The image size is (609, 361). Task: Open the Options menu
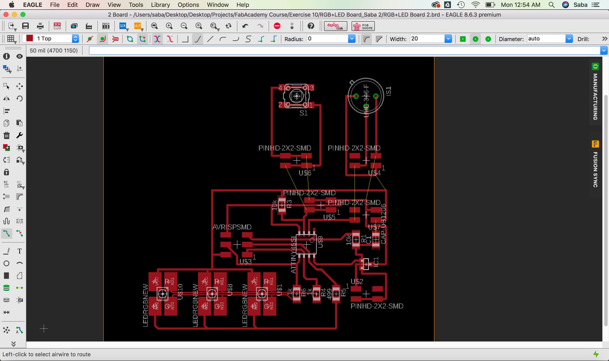pos(188,5)
